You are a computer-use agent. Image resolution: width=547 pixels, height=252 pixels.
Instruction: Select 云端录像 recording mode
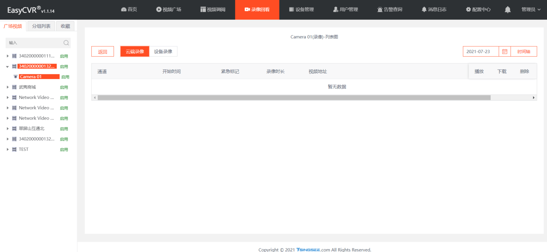(135, 51)
